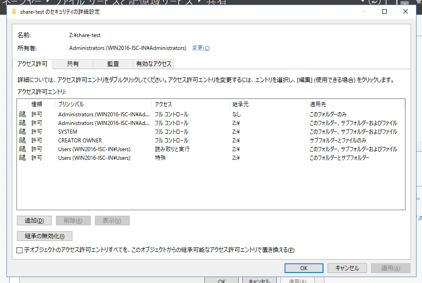Switch to 共有 tab
422x283 pixels.
73,64
